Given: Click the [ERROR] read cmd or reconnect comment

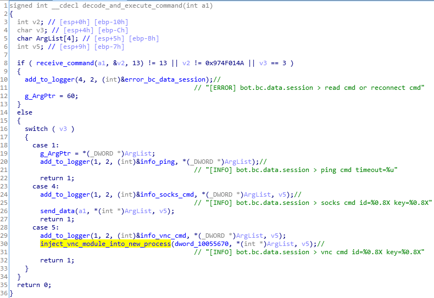Looking at the screenshot, I should [x=309, y=88].
